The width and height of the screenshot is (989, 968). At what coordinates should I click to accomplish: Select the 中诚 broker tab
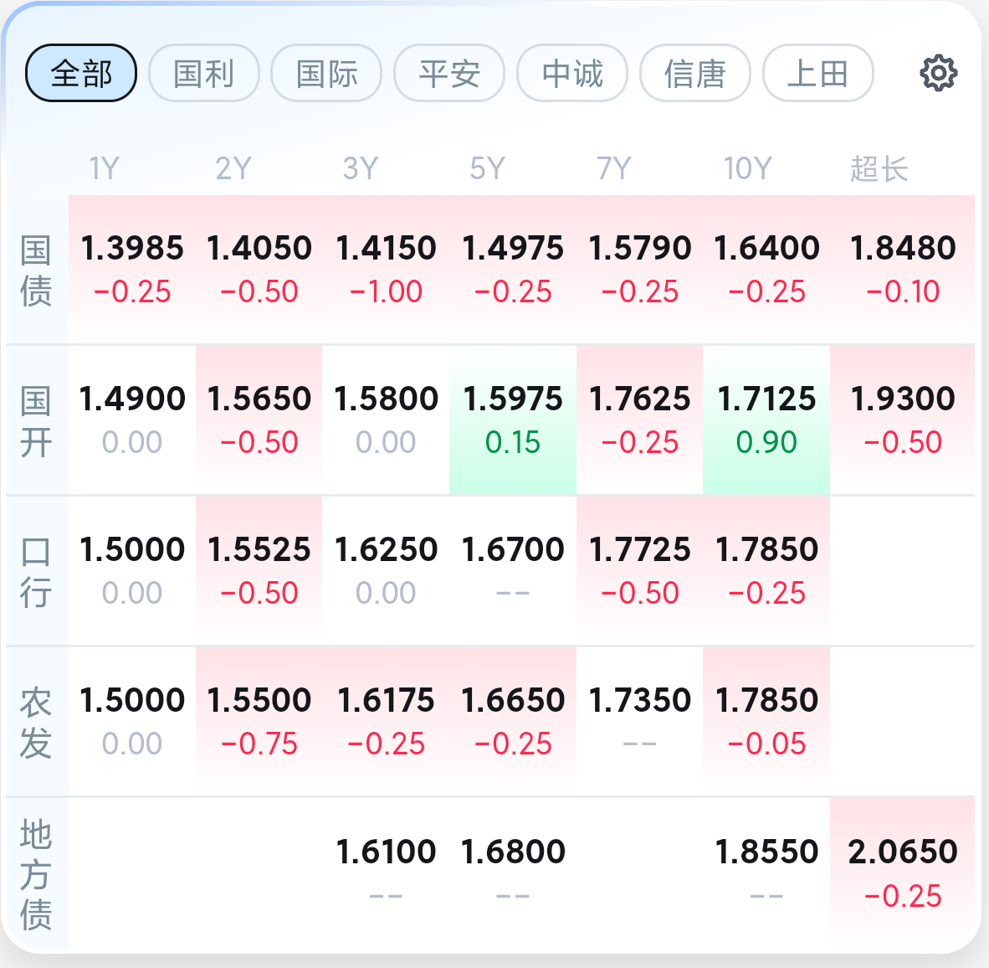[572, 74]
